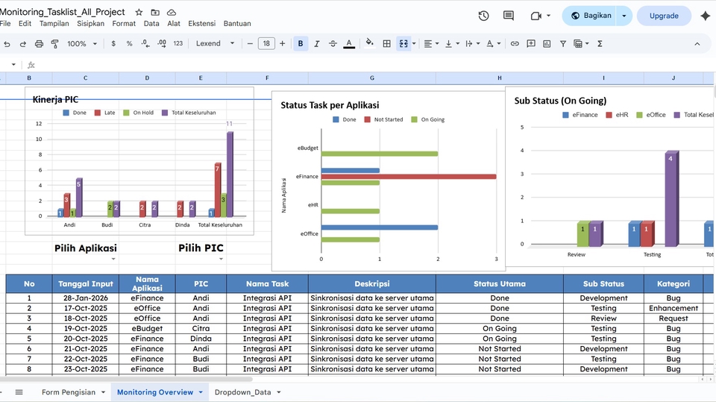This screenshot has height=402, width=716.
Task: Insert link icon in toolbar
Action: tap(515, 43)
